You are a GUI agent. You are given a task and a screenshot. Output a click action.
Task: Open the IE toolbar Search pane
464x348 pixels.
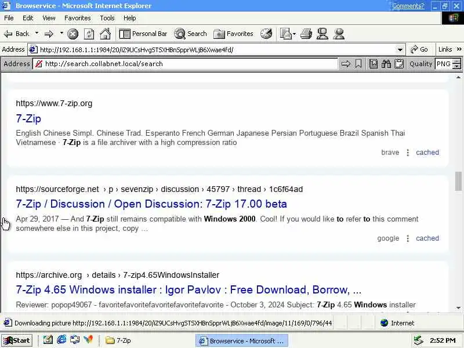(190, 34)
